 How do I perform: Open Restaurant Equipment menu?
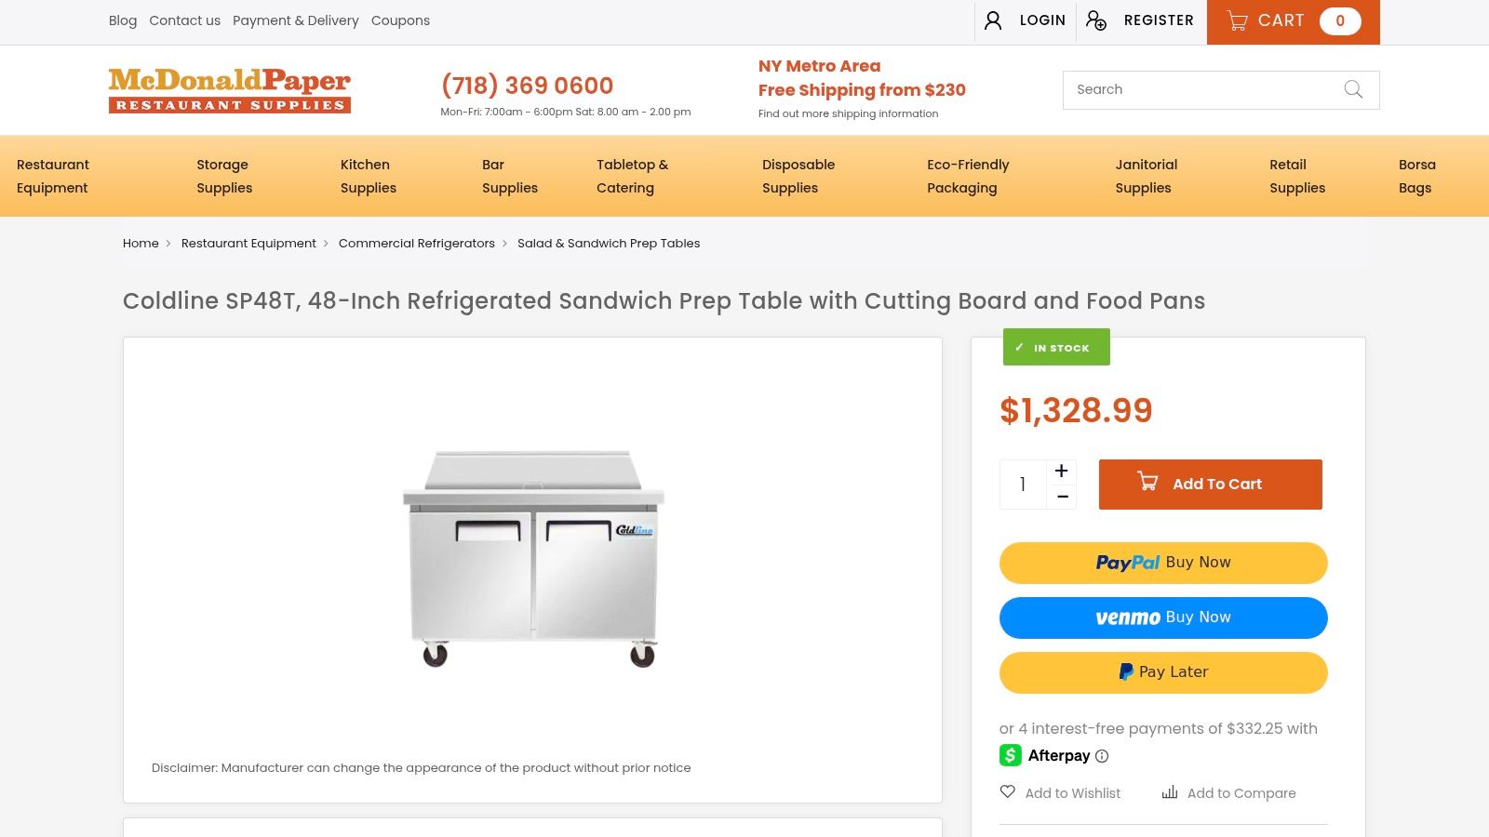pos(53,176)
